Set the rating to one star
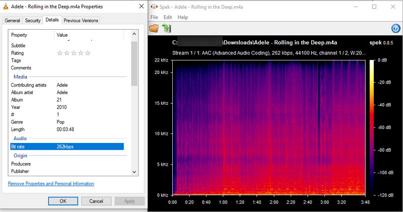Screen dimensions: 403x212 coord(60,53)
